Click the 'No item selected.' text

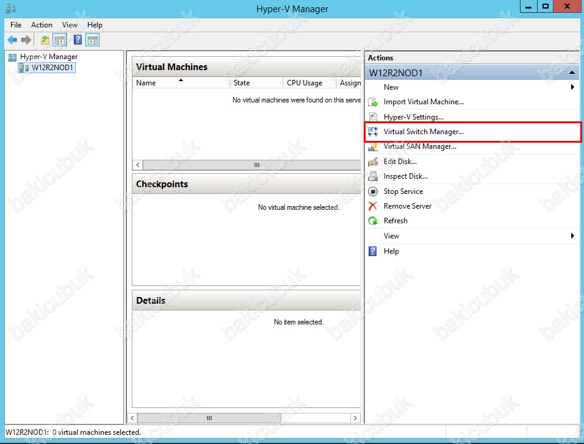(298, 322)
